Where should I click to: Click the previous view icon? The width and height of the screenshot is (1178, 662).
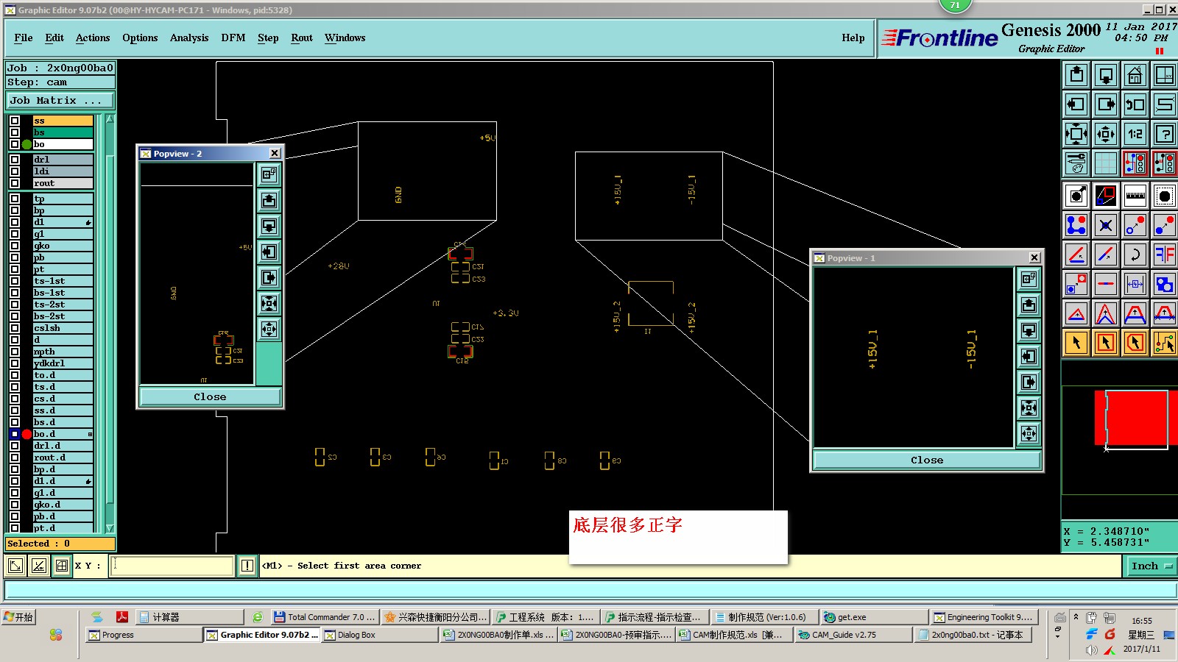[x=1135, y=104]
